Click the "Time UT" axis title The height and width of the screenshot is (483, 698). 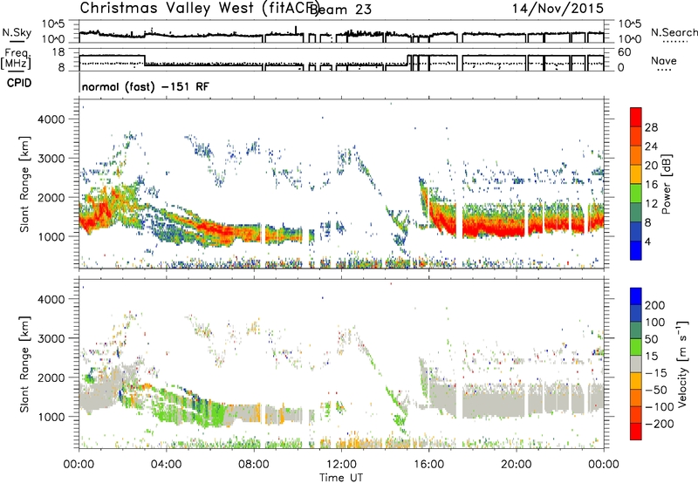pyautogui.click(x=341, y=478)
